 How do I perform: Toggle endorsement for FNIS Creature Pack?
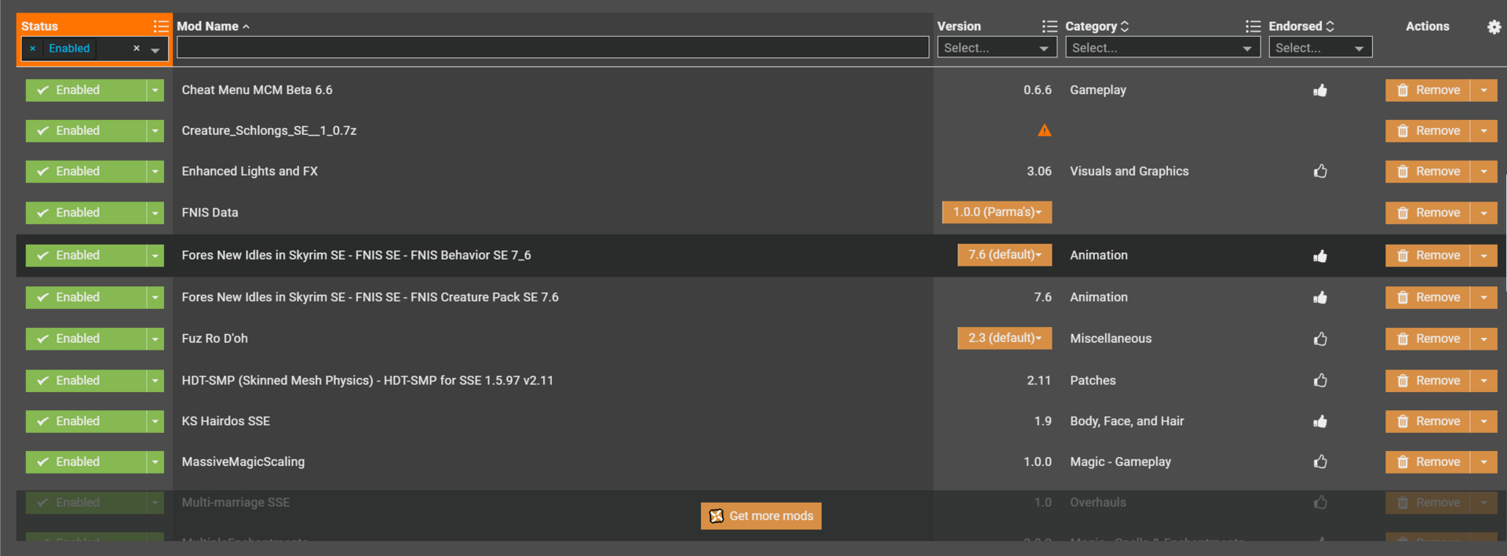[1320, 297]
